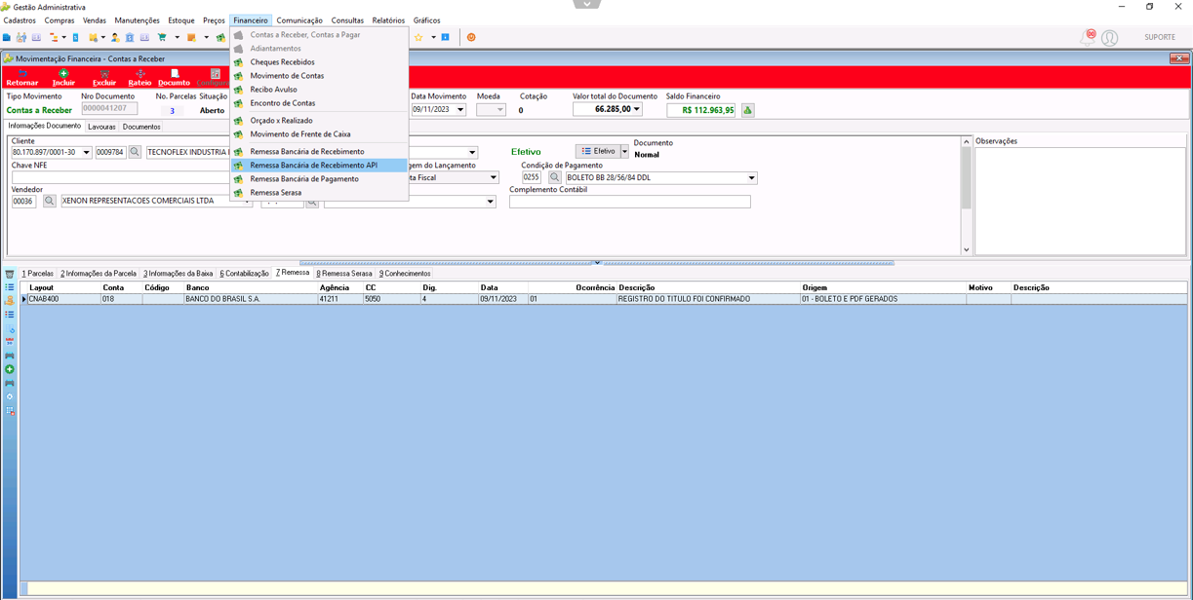1193x600 pixels.
Task: Click the Efetivo button
Action: 598,151
